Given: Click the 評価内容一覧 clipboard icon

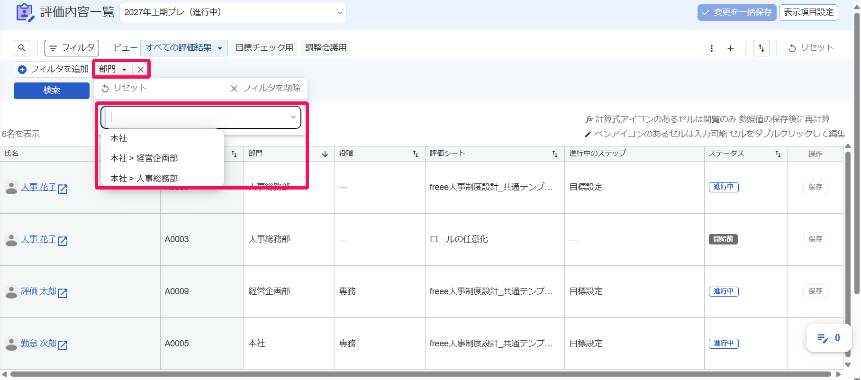Looking at the screenshot, I should point(25,12).
